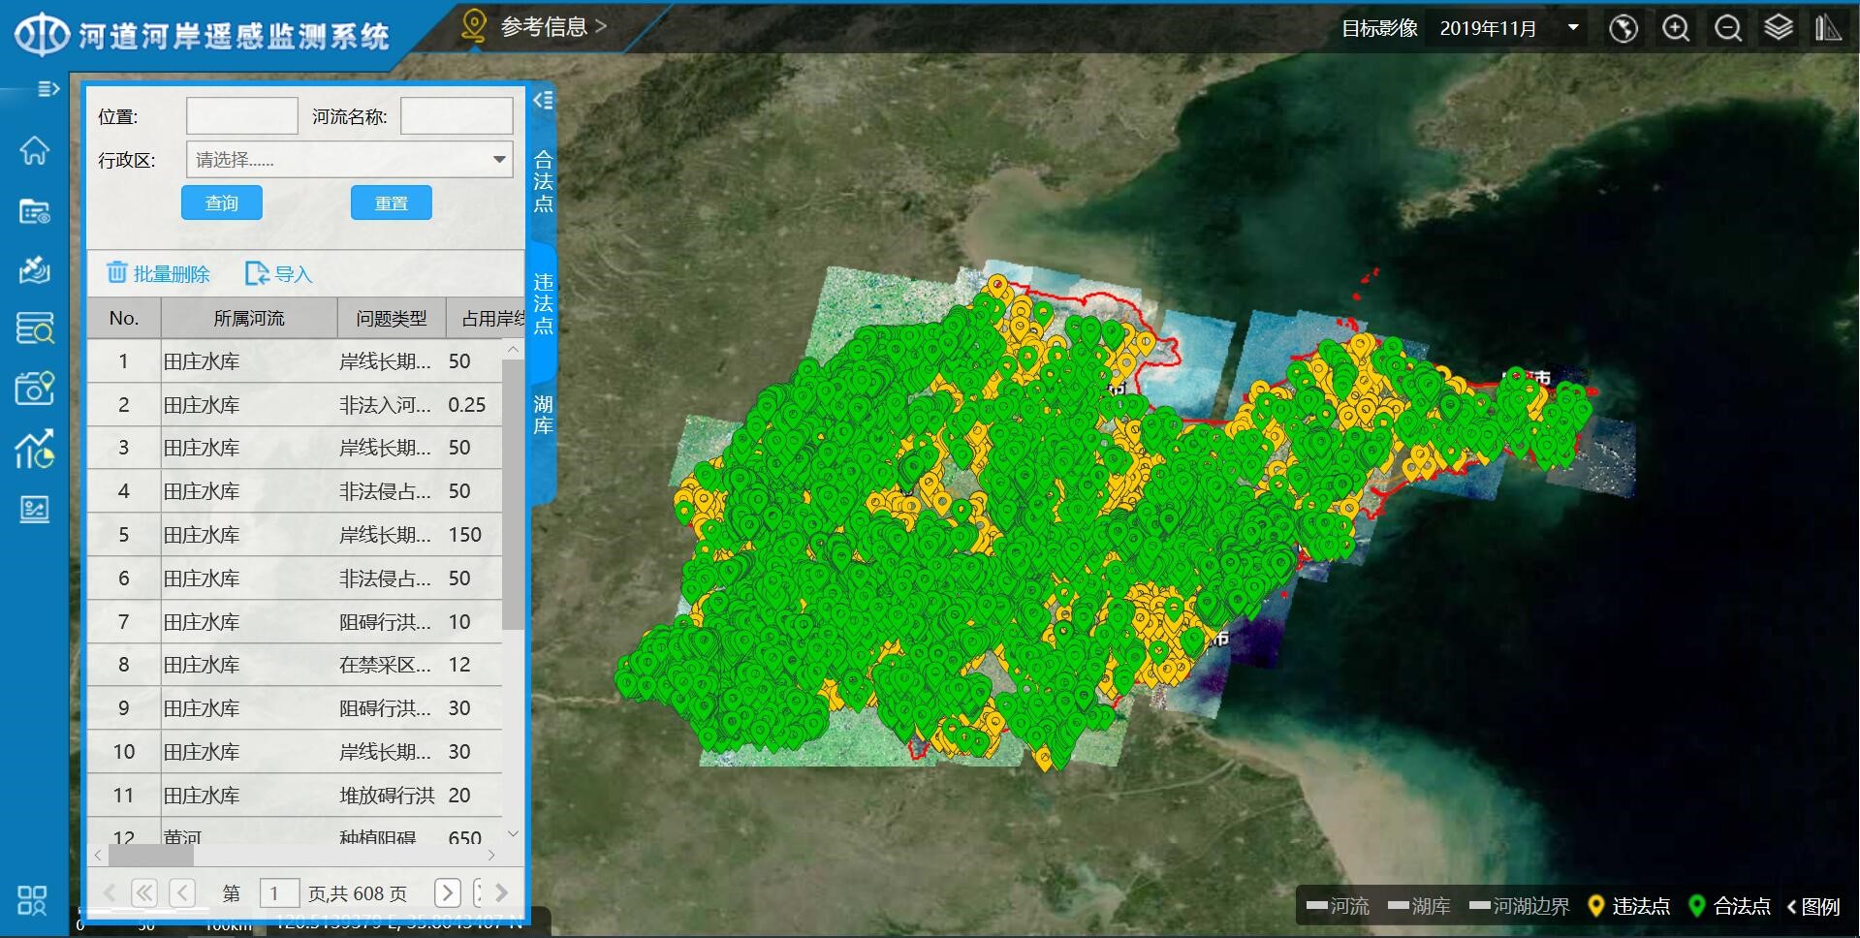The image size is (1860, 938).
Task: Open the 行政区 dropdown selector
Action: click(349, 160)
